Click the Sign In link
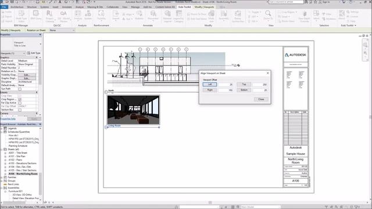Viewport: 372px width, 209px height. [x=326, y=2]
